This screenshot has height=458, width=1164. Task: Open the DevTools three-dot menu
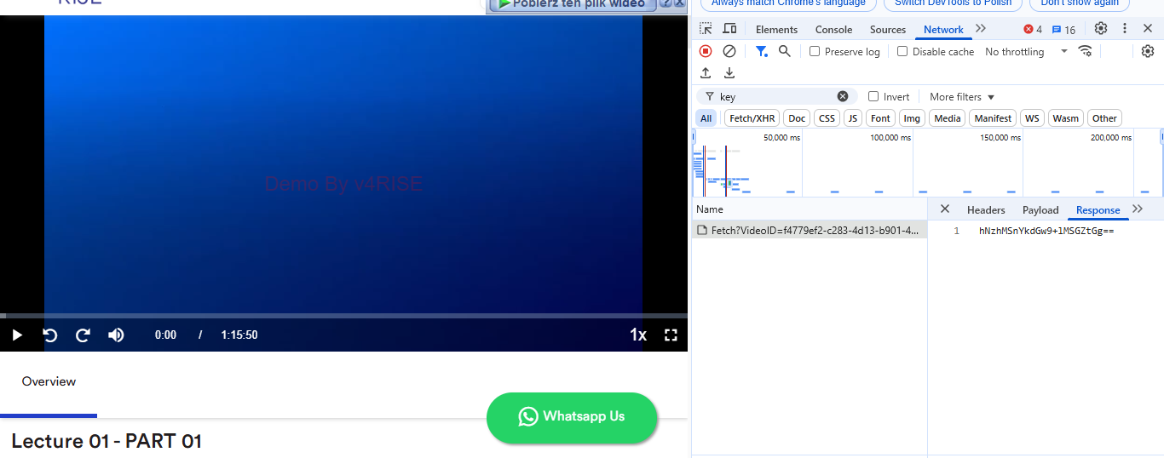coord(1125,28)
